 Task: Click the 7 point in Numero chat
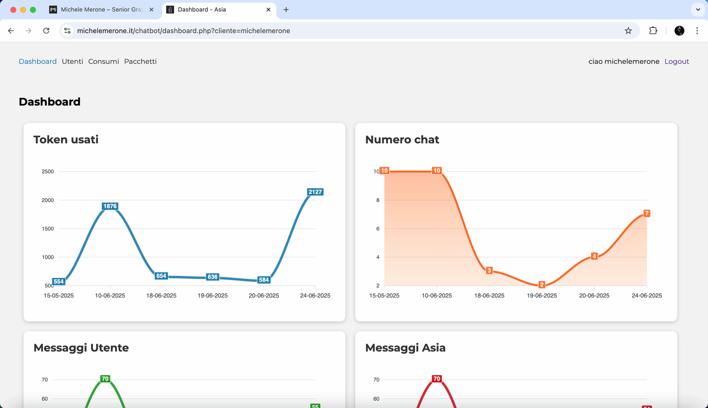click(647, 214)
